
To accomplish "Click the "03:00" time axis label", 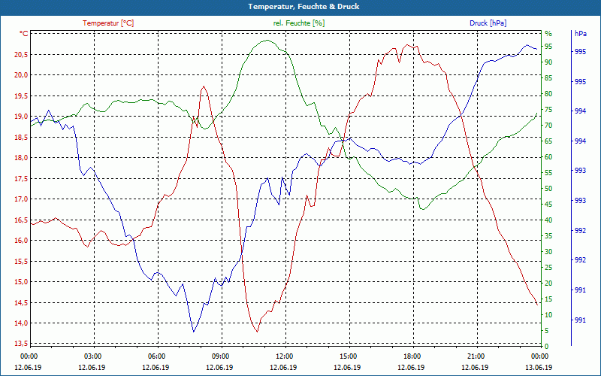I will pyautogui.click(x=92, y=356).
